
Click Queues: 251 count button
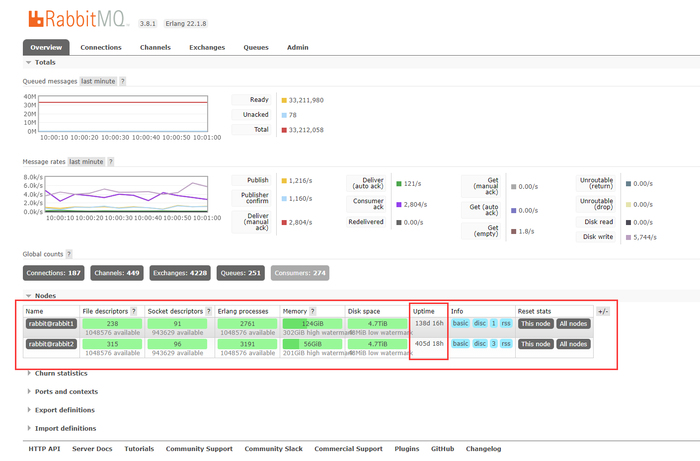240,273
